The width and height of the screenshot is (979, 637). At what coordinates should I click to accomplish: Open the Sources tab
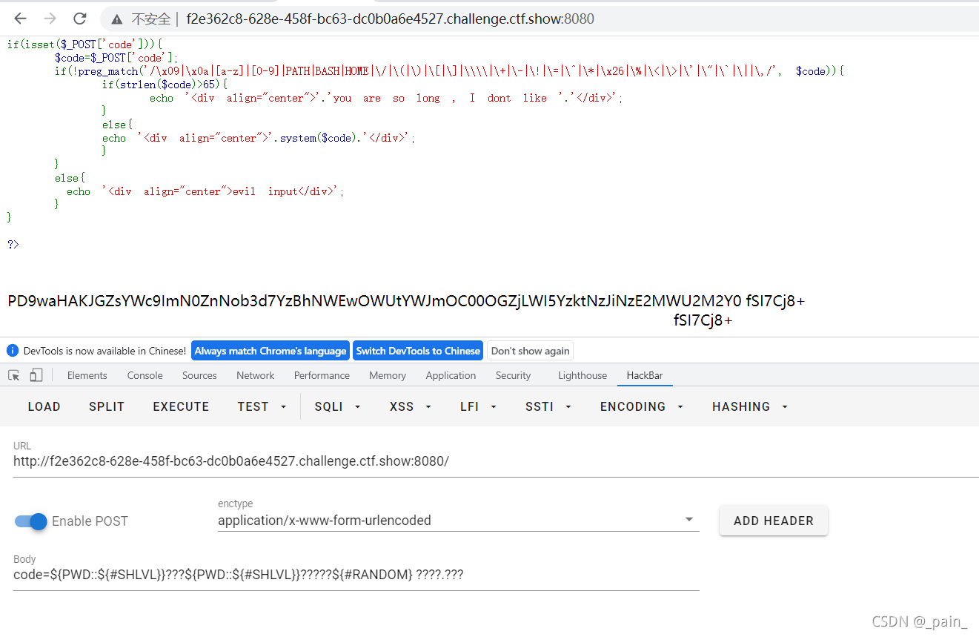point(199,375)
